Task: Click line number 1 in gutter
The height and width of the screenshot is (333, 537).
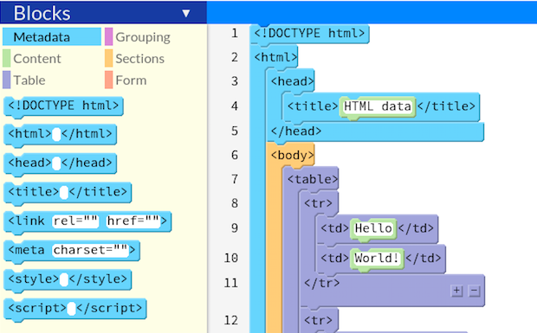Action: point(235,34)
